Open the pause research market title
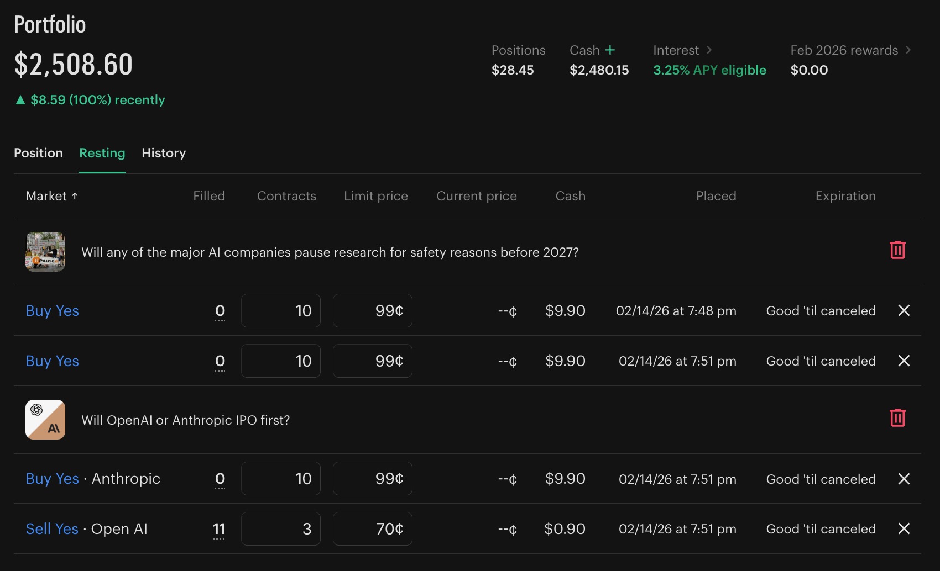This screenshot has width=940, height=571. pos(330,252)
